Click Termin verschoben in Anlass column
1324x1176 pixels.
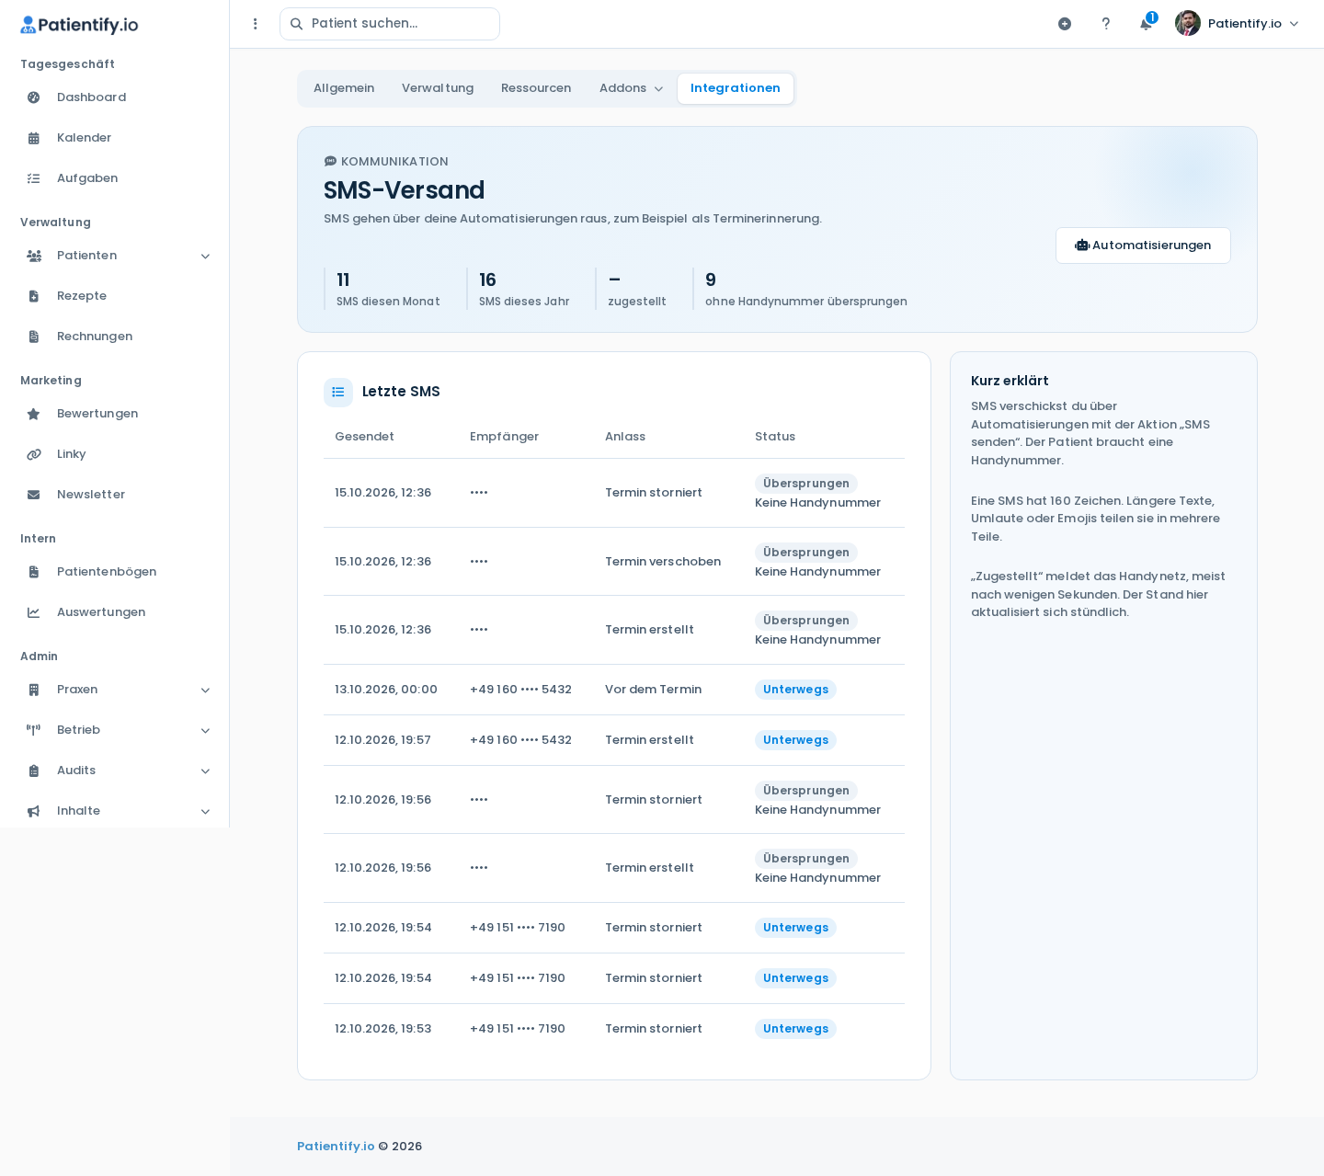click(663, 562)
